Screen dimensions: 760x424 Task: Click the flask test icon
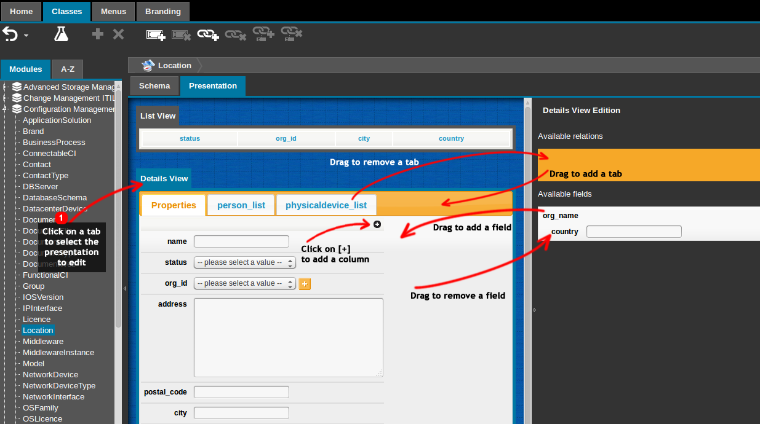61,34
